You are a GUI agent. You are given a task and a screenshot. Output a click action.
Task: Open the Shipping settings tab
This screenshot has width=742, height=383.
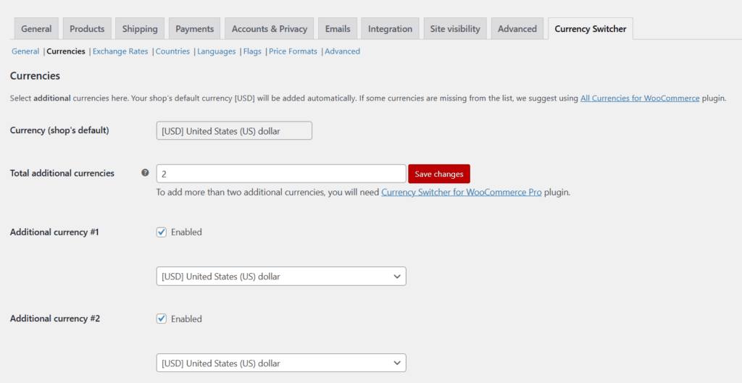[x=140, y=29]
